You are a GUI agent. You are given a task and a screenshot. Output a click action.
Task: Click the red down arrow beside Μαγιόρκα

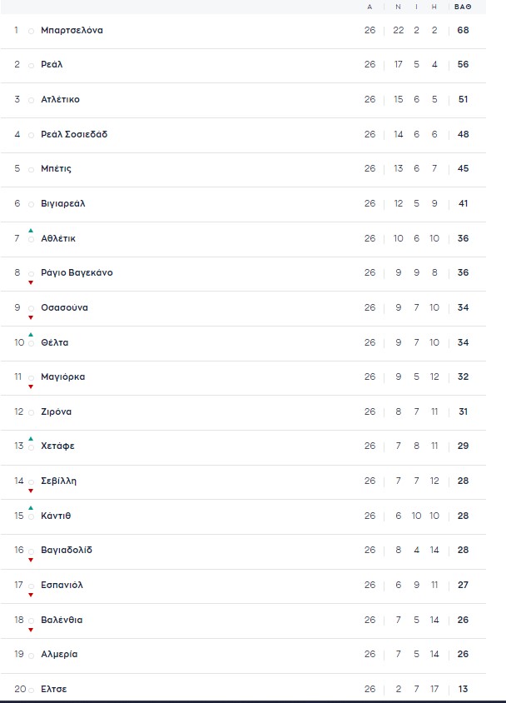click(31, 386)
